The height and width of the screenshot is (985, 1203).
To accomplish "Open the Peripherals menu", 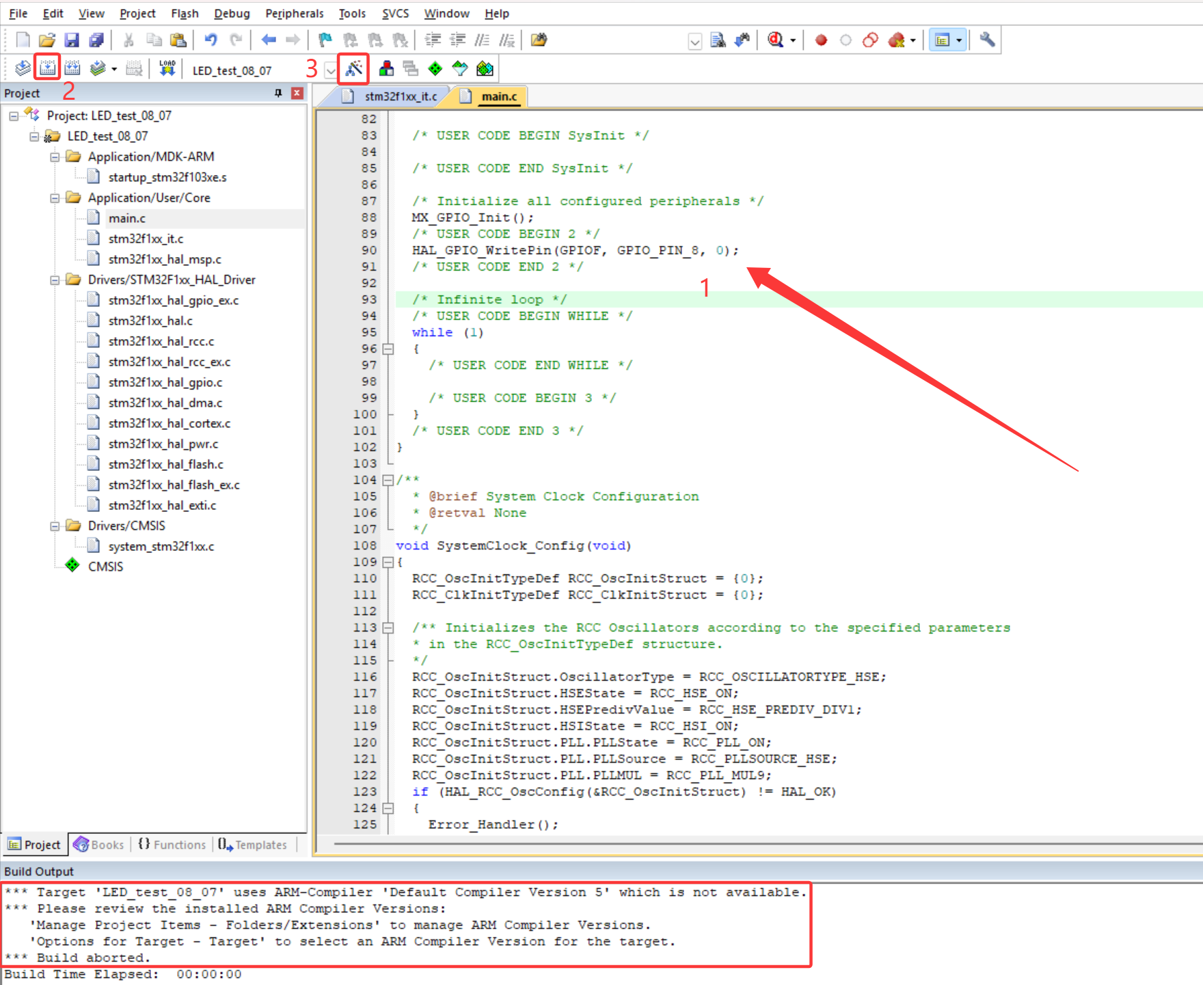I will point(295,13).
